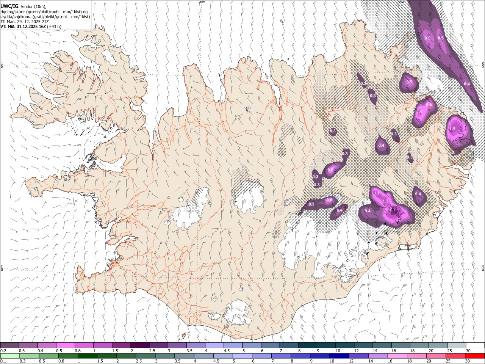The width and height of the screenshot is (485, 364).
Task: Select the upper-row 4 pale lavender swatch
Action: pos(214,345)
